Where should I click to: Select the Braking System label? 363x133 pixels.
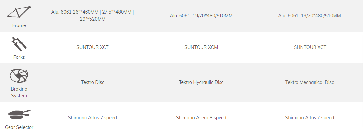click(x=19, y=92)
